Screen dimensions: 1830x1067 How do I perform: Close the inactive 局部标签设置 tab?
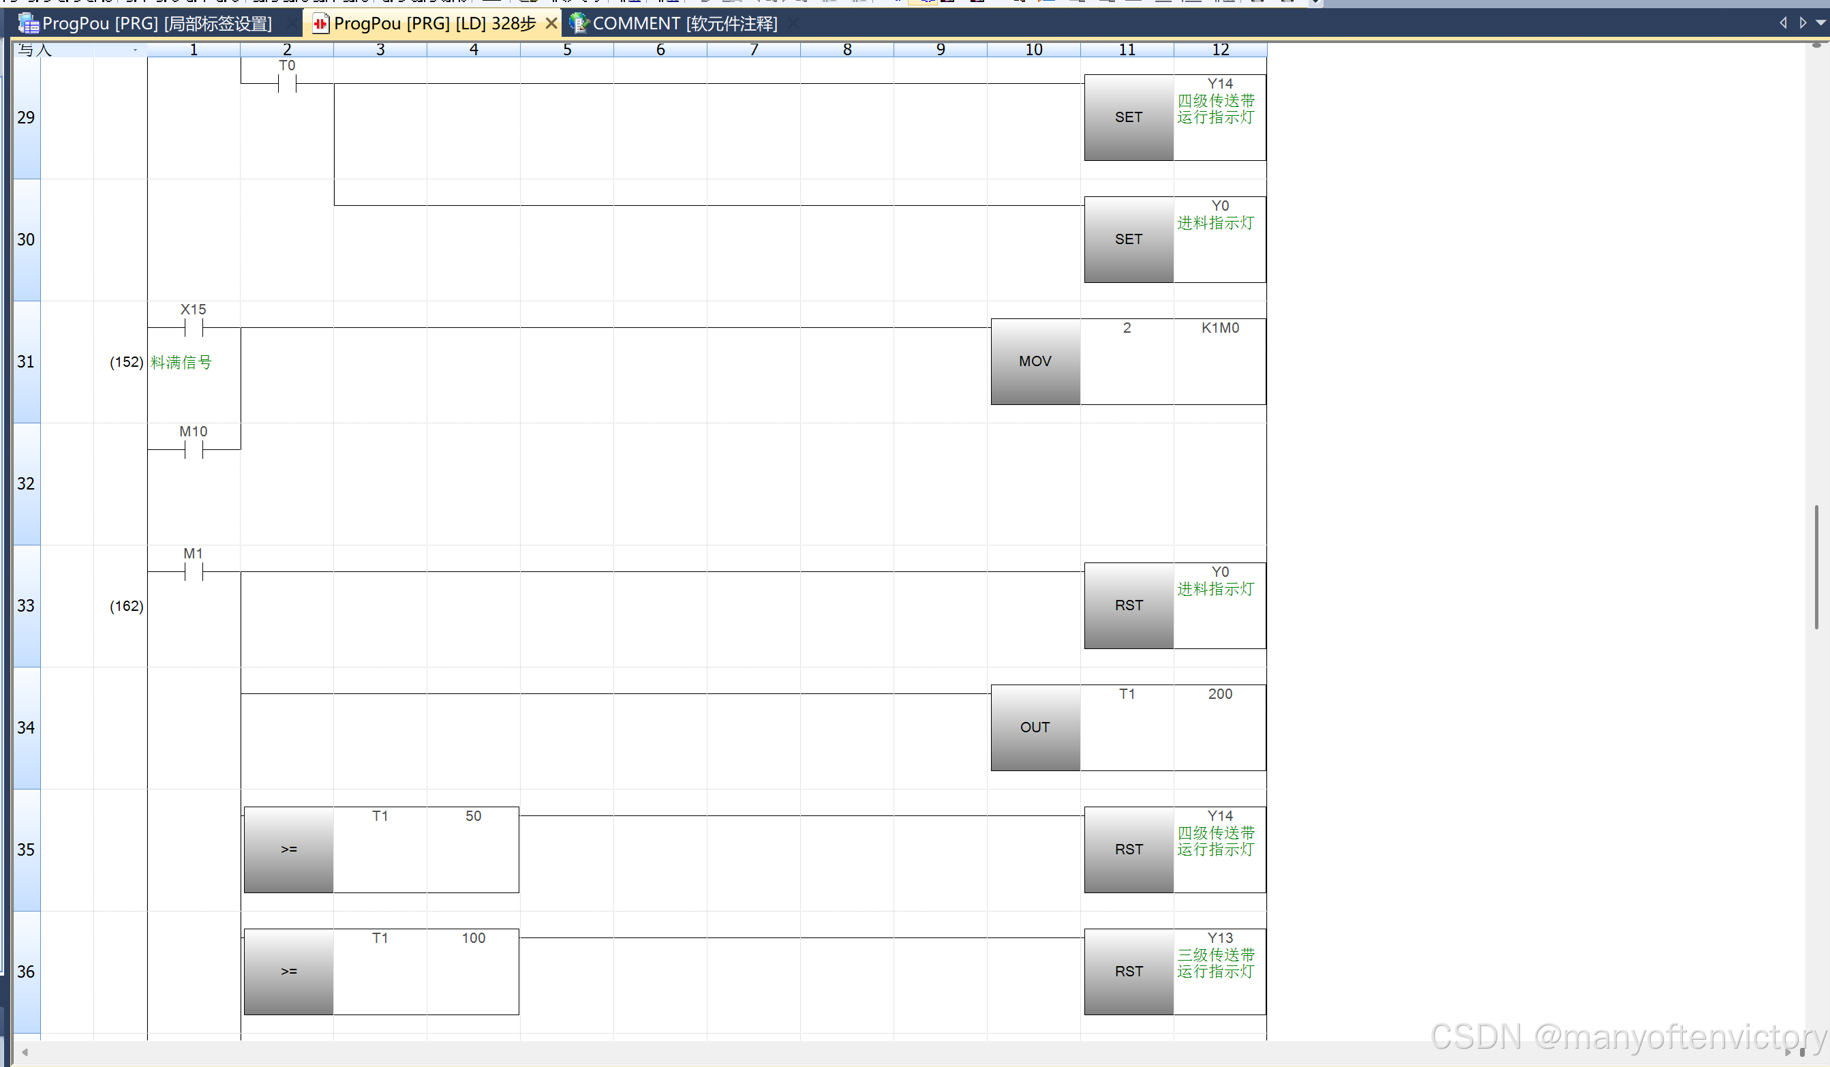click(x=292, y=23)
